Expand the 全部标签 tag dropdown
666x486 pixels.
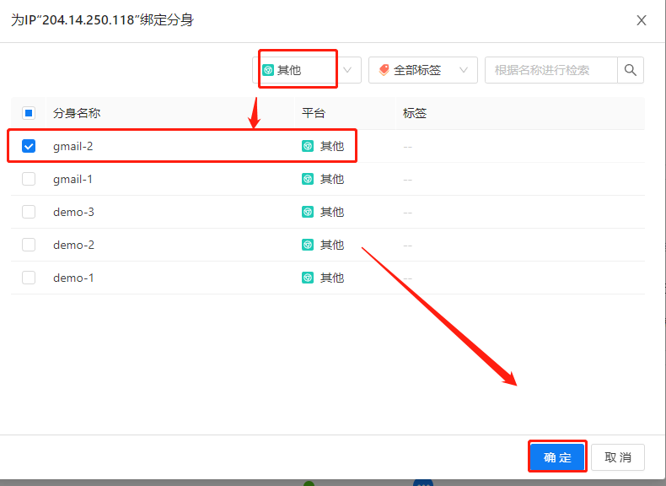click(423, 70)
